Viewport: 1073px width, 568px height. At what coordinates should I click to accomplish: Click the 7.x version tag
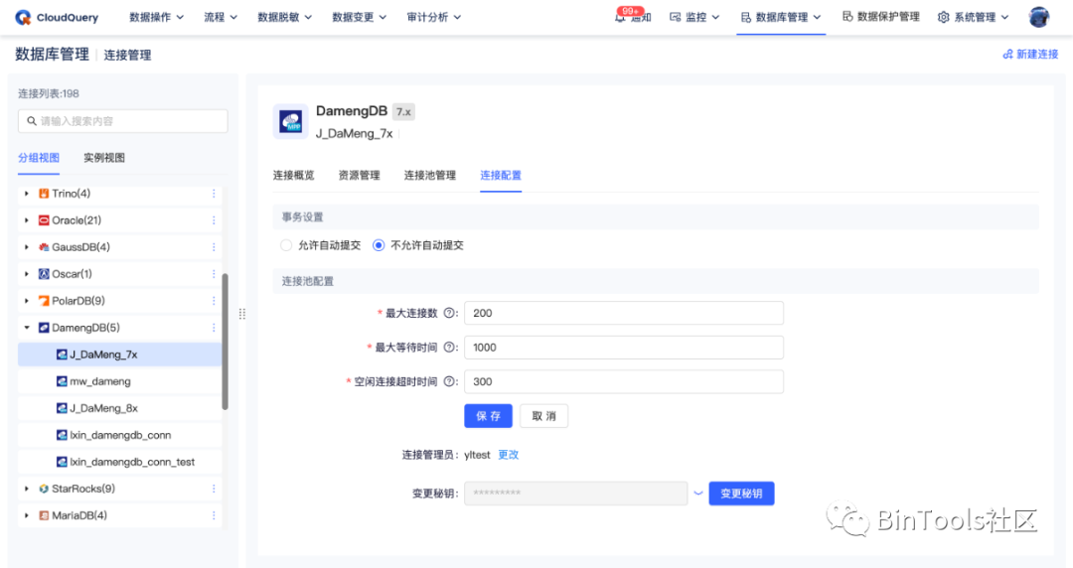(403, 111)
